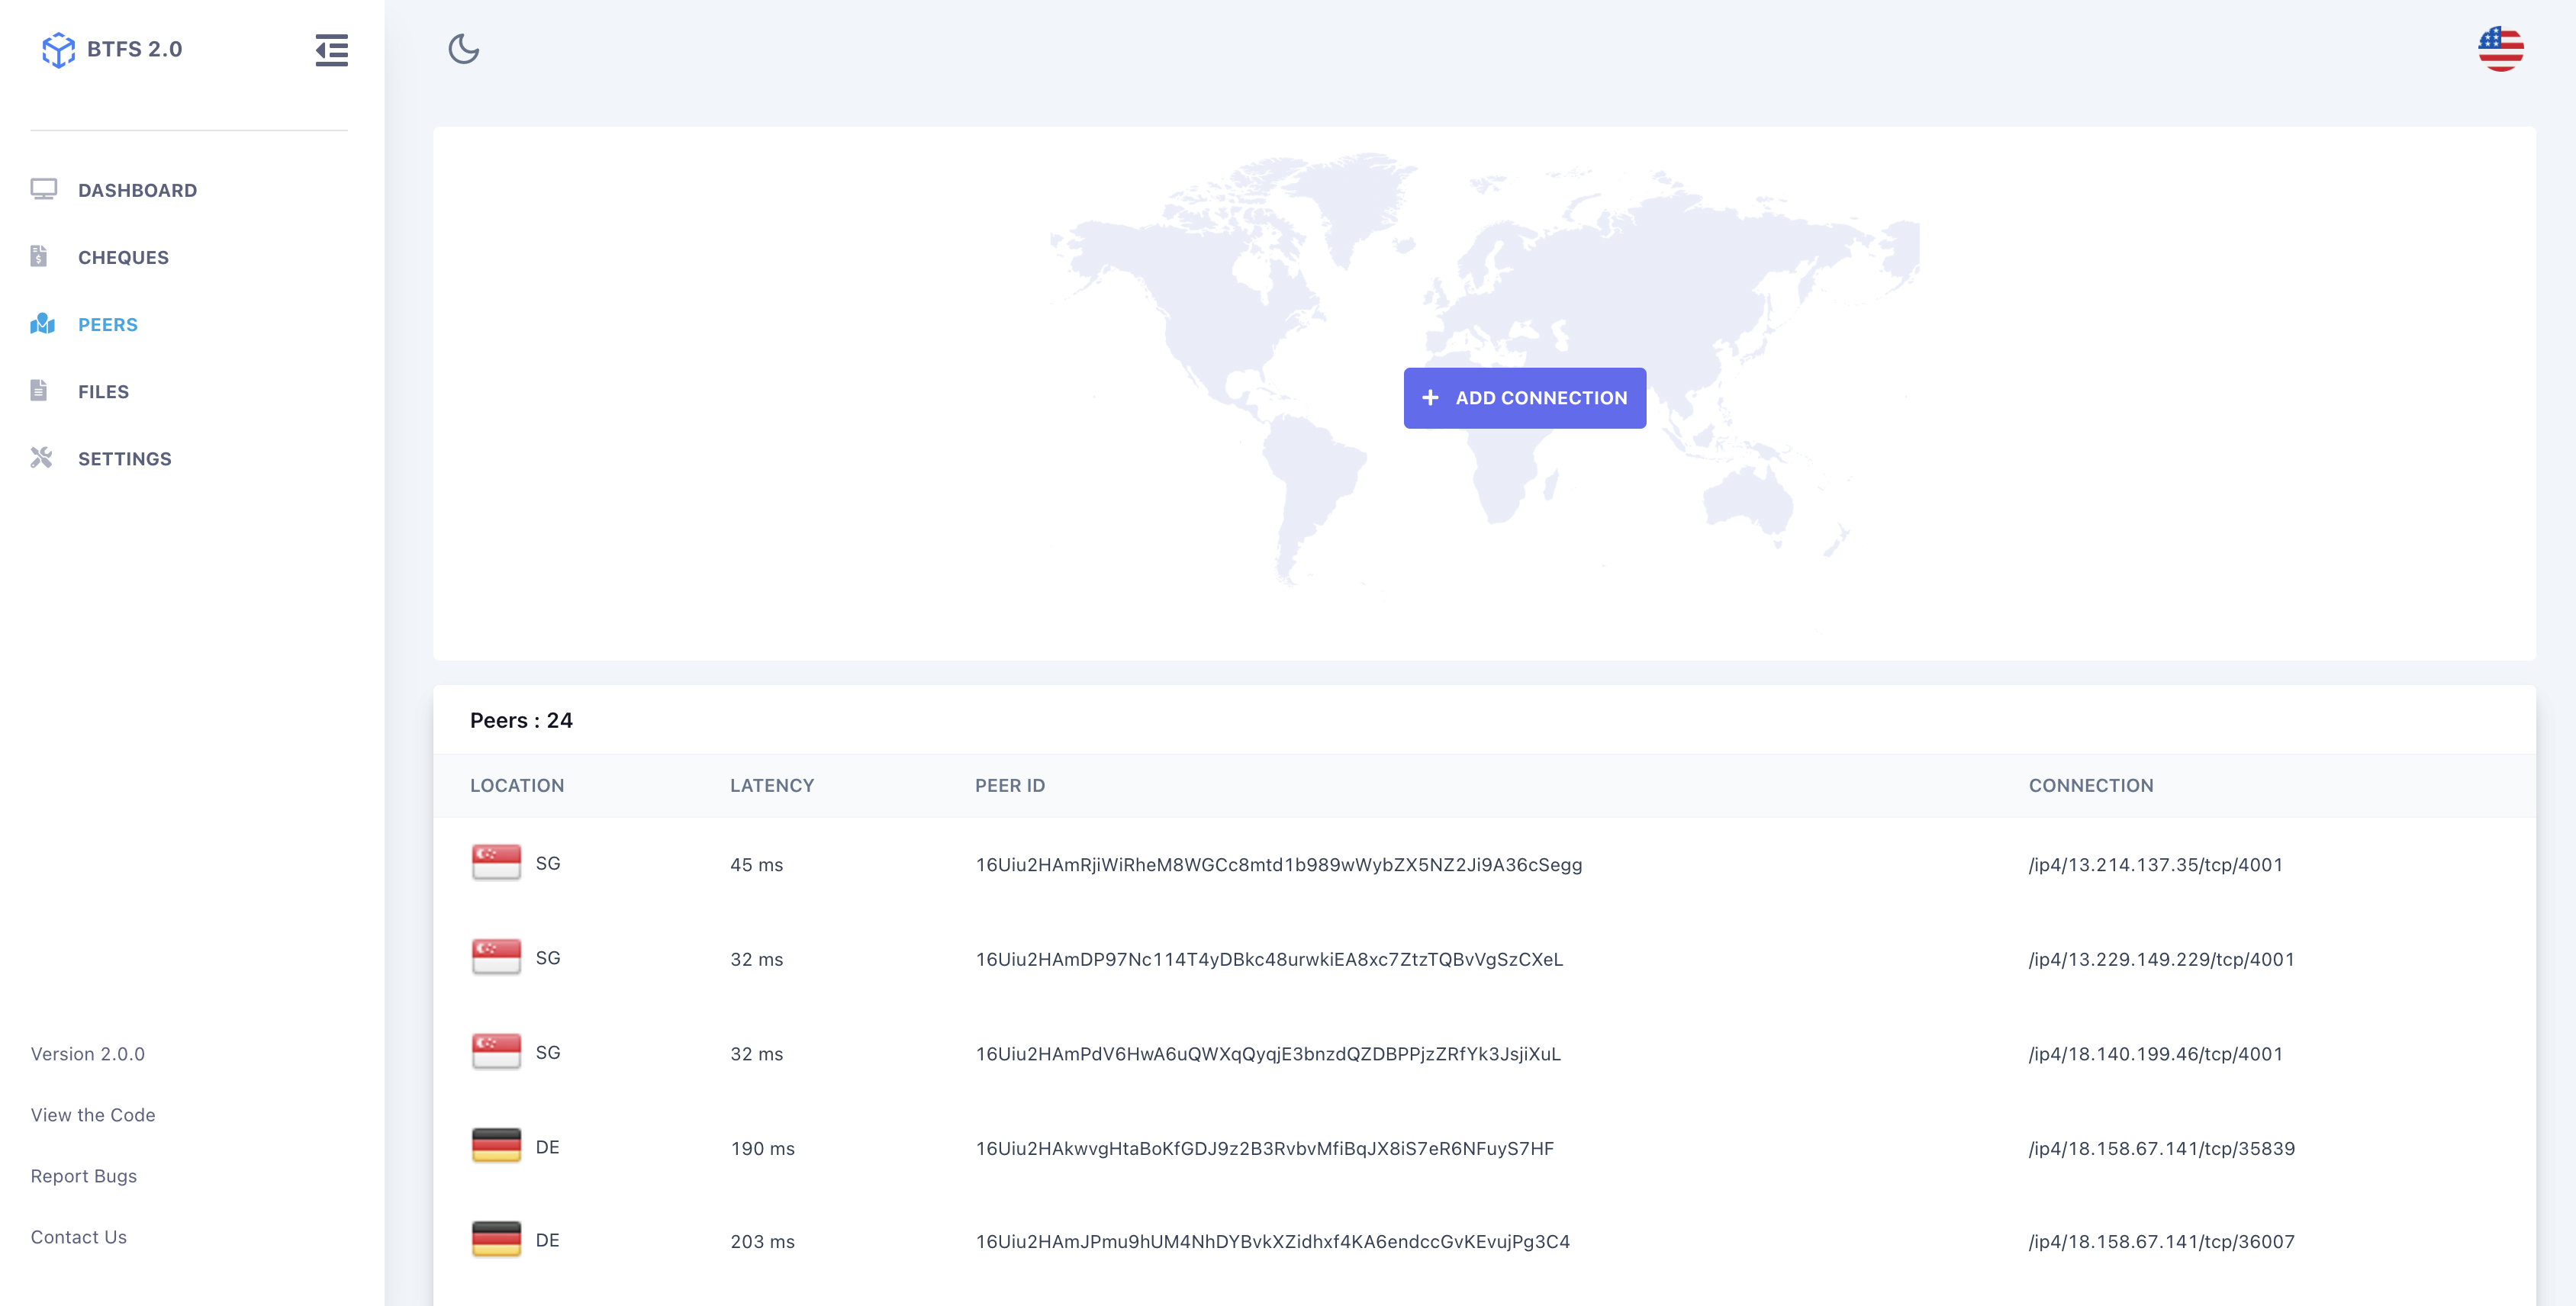Click the ADD CONNECTION button
Viewport: 2576px width, 1306px height.
click(1524, 397)
